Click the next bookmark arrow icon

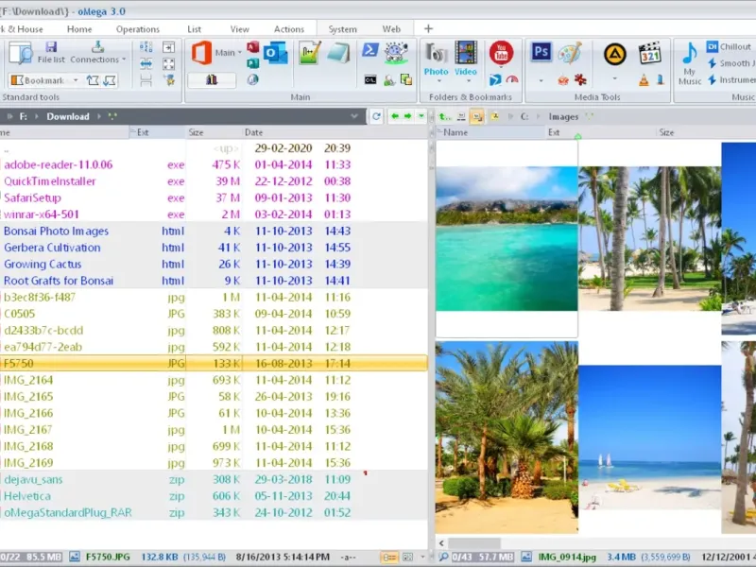pyautogui.click(x=110, y=80)
